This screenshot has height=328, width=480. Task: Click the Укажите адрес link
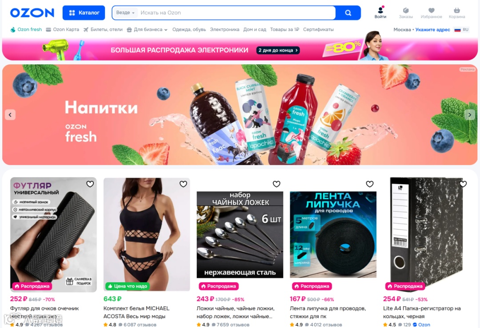pyautogui.click(x=432, y=30)
